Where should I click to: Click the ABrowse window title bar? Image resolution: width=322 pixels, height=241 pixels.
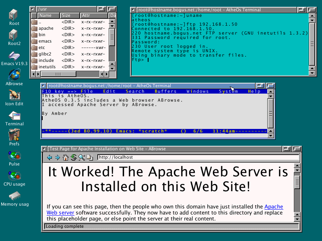pos(165,149)
